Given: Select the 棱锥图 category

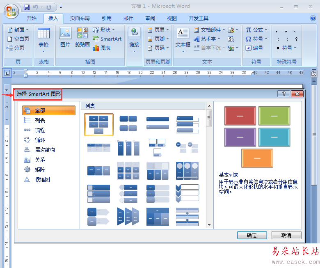Looking at the screenshot, I should 49,179.
